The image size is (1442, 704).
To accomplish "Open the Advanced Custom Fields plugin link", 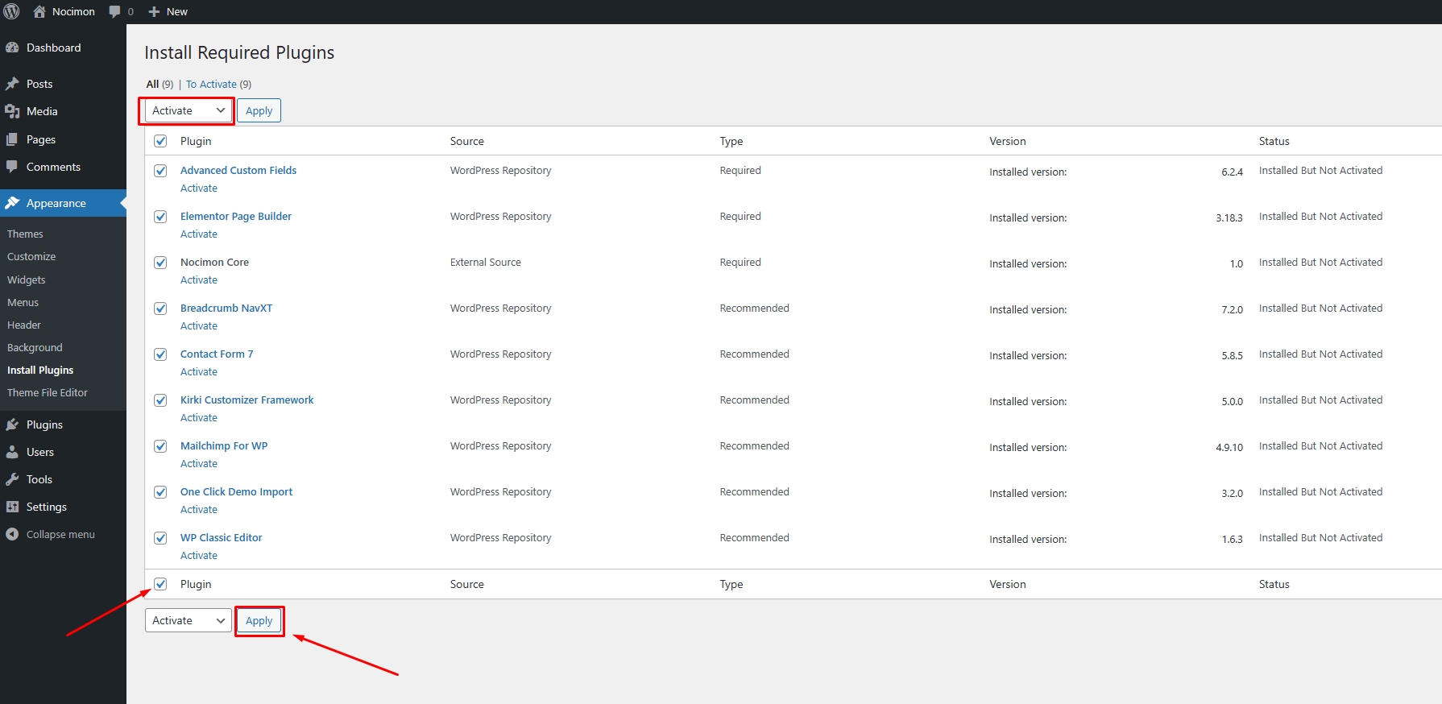I will pyautogui.click(x=238, y=170).
